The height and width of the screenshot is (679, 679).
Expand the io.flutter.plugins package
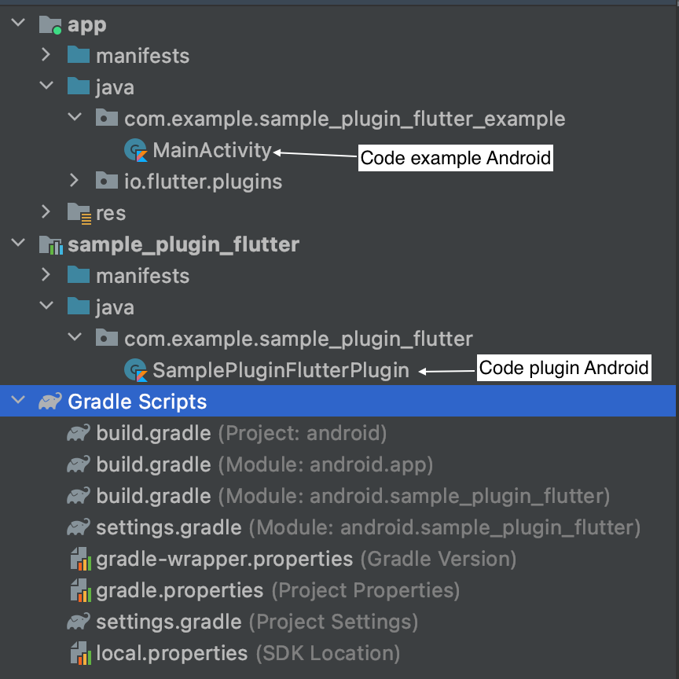click(74, 182)
